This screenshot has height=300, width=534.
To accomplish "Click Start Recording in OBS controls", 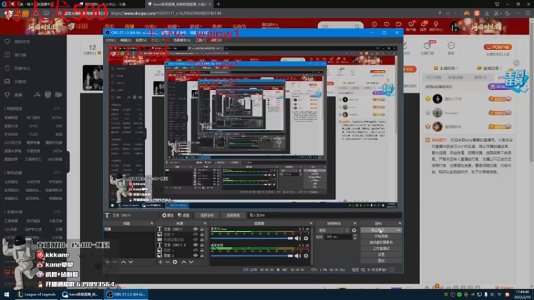I will pos(381,236).
